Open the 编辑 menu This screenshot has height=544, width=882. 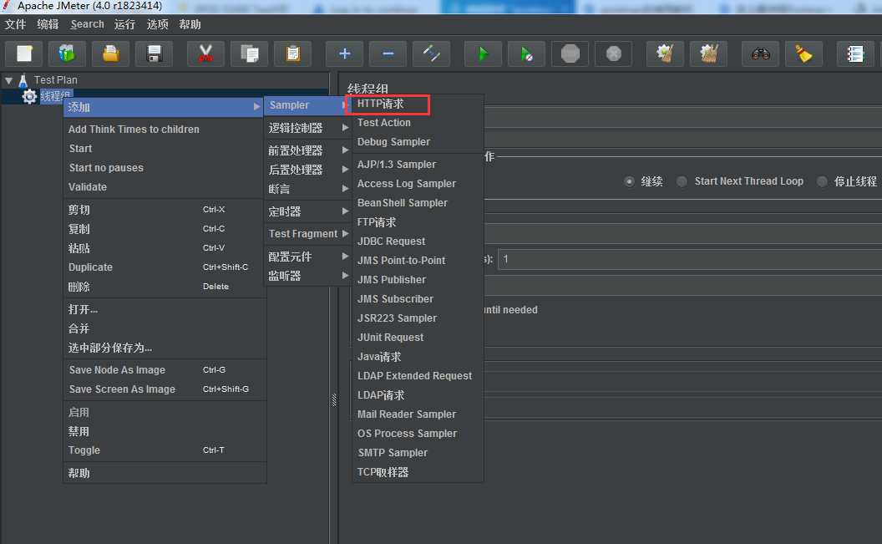pyautogui.click(x=48, y=24)
